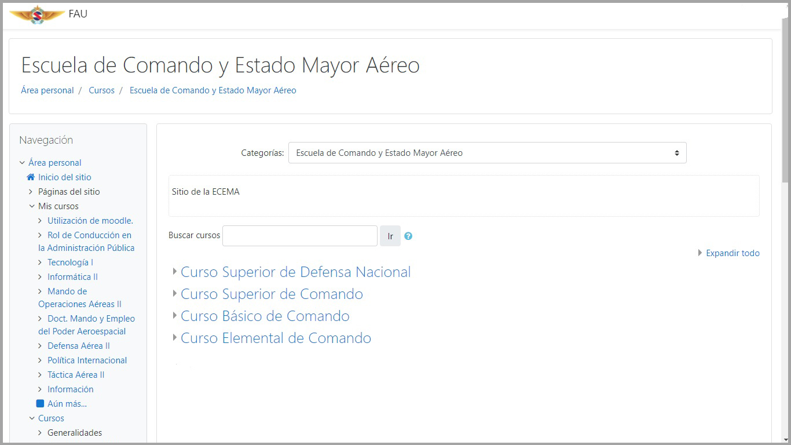The image size is (791, 445).
Task: Open Tecnología I course link
Action: (x=70, y=262)
